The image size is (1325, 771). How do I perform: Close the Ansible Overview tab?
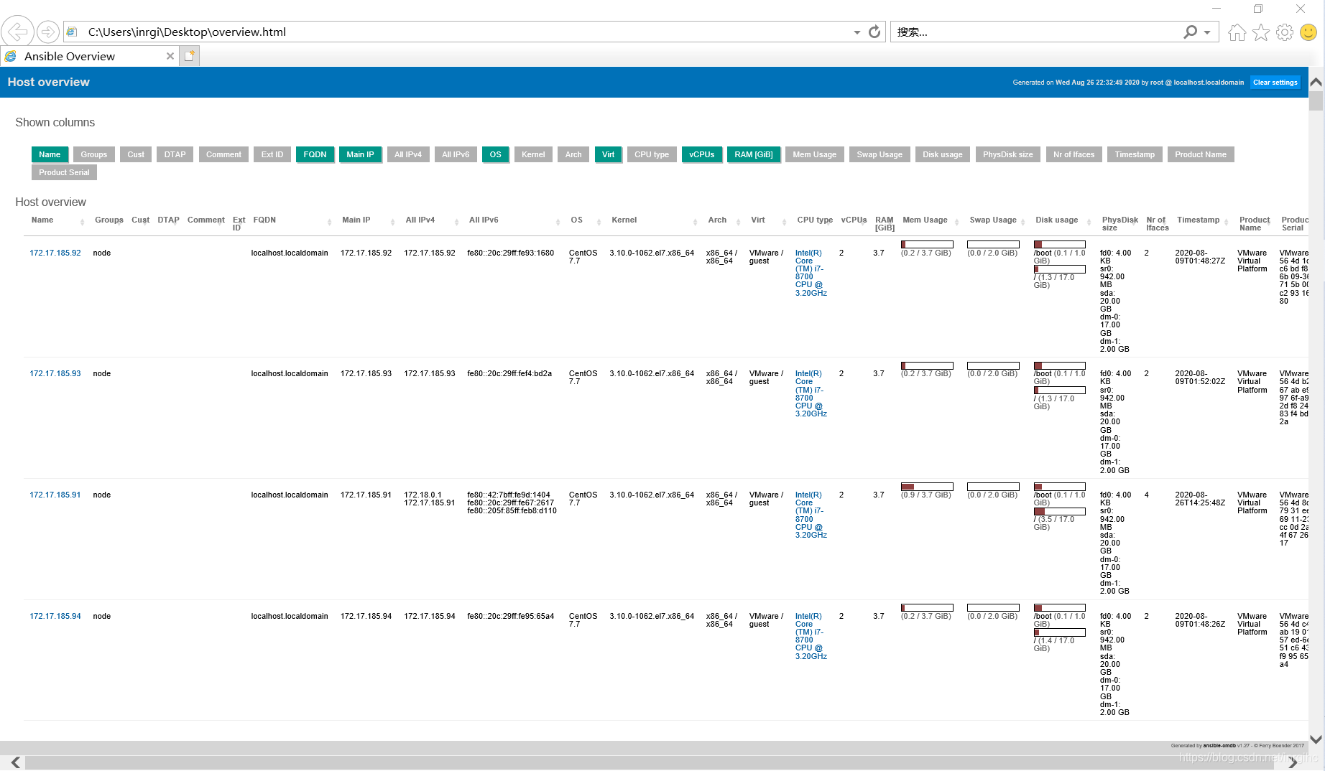[x=170, y=56]
